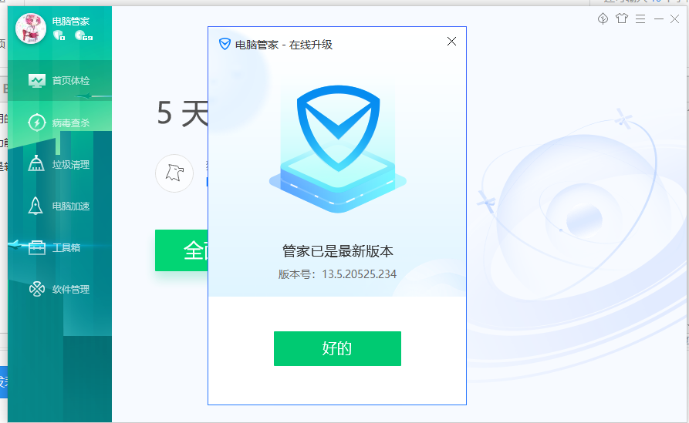Click the 电脑加速 rocket icon
This screenshot has height=423, width=689.
click(x=35, y=206)
